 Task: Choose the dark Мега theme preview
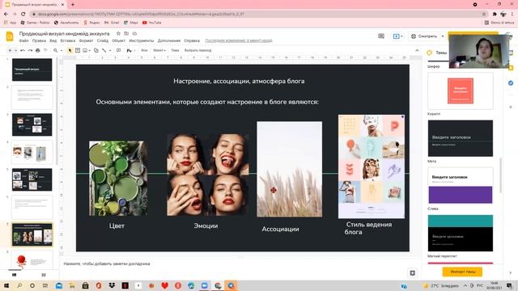coord(461,138)
